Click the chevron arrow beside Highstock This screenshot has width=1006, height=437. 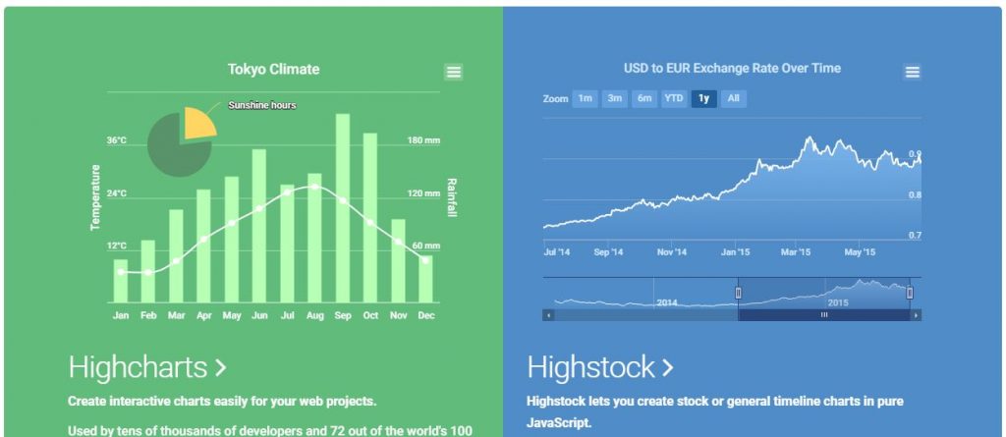pos(668,367)
